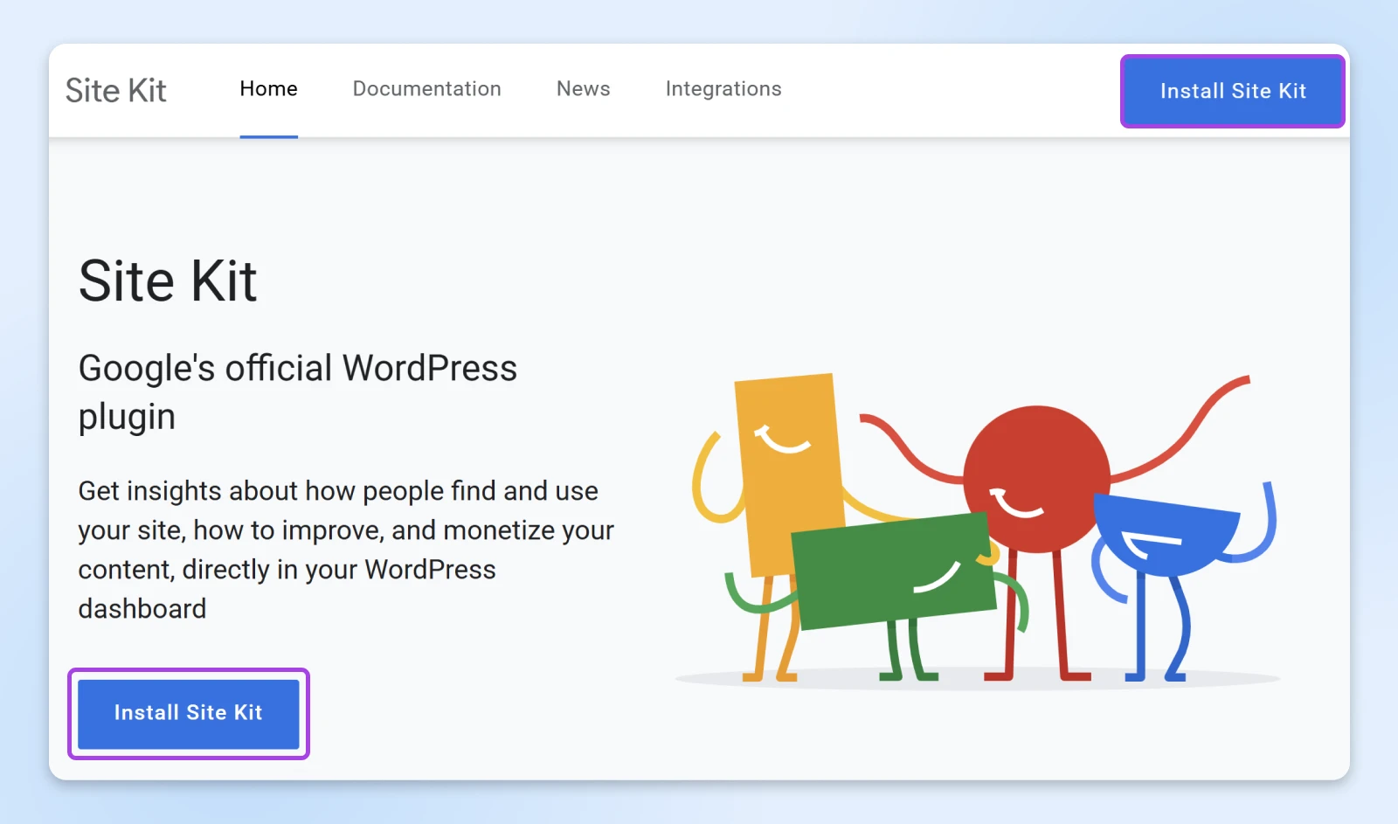Screen dimensions: 1398x824
Task: Open the Documentation menu item
Action: pos(426,89)
